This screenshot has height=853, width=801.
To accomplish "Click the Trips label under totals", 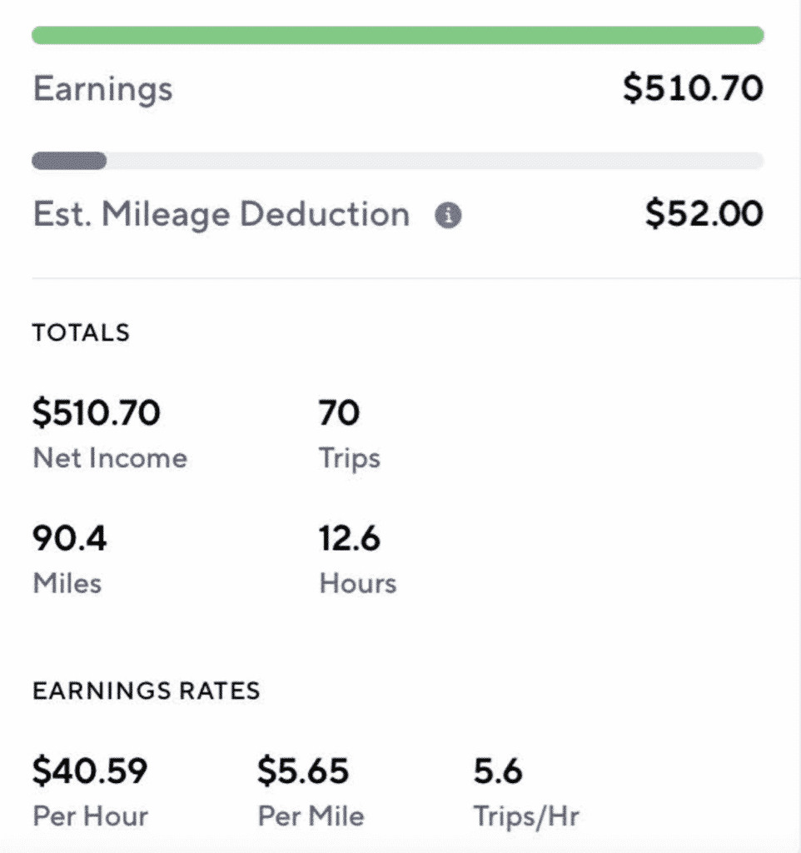I will pos(349,459).
